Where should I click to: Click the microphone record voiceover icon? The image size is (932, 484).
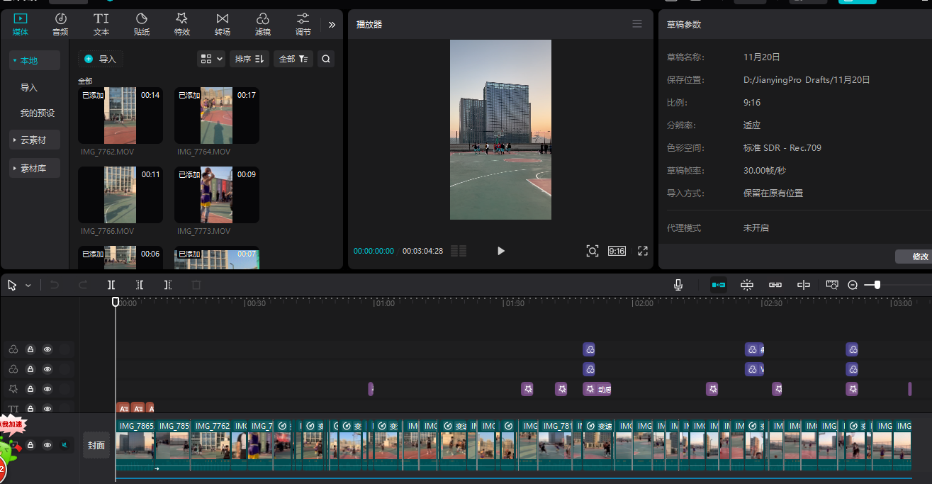point(678,285)
